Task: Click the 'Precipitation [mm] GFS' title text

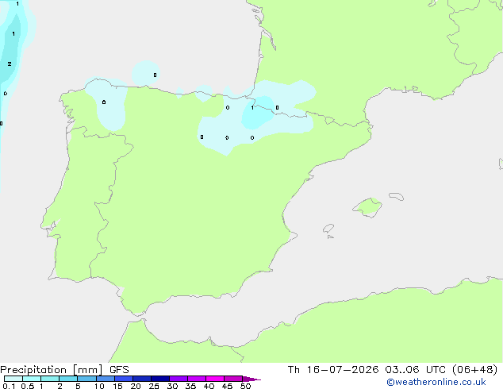Action: (x=64, y=370)
